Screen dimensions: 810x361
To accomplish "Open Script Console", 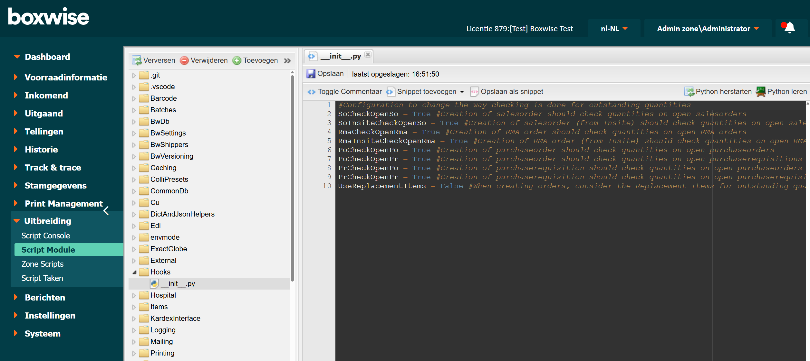I will [46, 236].
